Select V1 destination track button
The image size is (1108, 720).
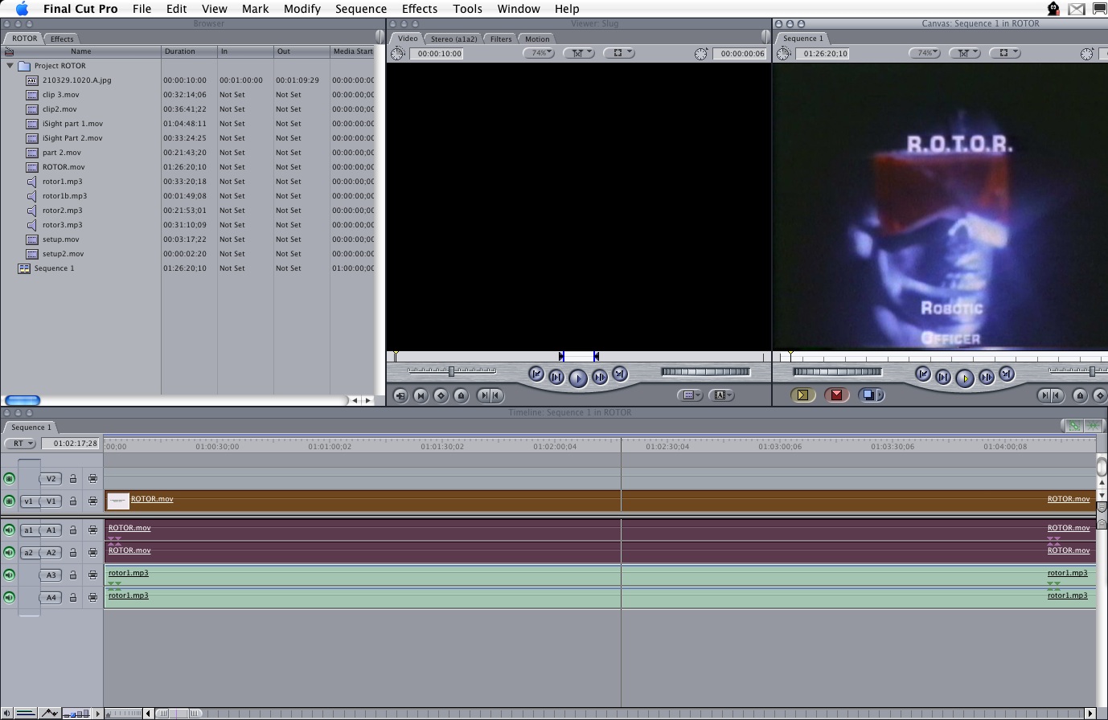(51, 501)
